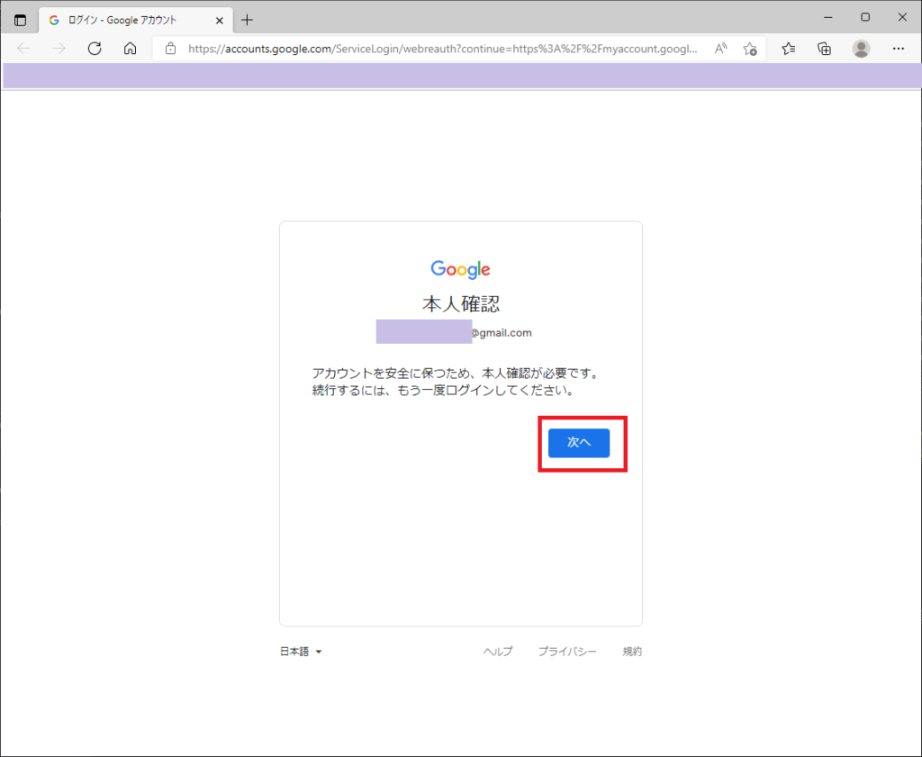
Task: Open the tab actions menu
Action: [x=19, y=18]
